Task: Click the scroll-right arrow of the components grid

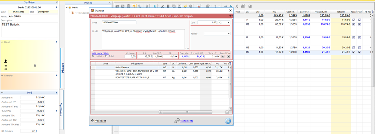Action: (x=227, y=112)
